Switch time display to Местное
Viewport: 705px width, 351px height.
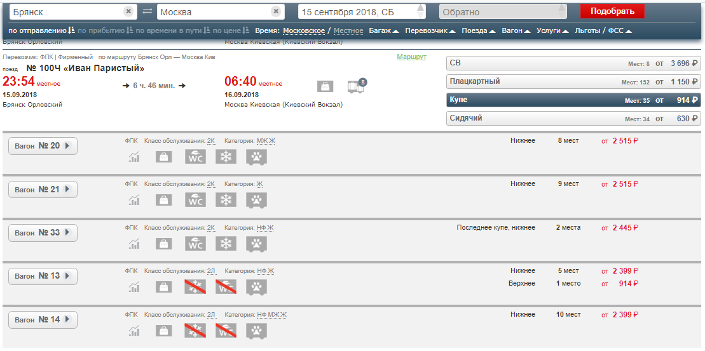tap(348, 30)
